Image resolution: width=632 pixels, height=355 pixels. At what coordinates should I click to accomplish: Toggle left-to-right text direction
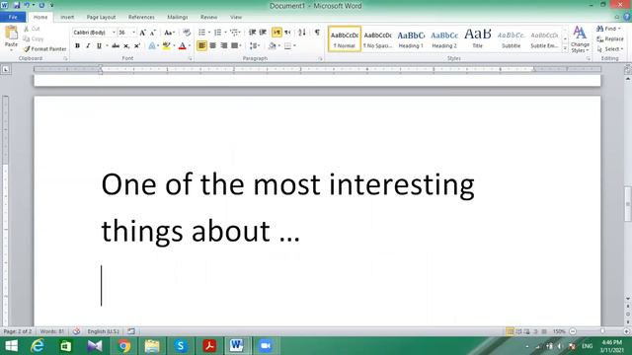click(x=276, y=33)
